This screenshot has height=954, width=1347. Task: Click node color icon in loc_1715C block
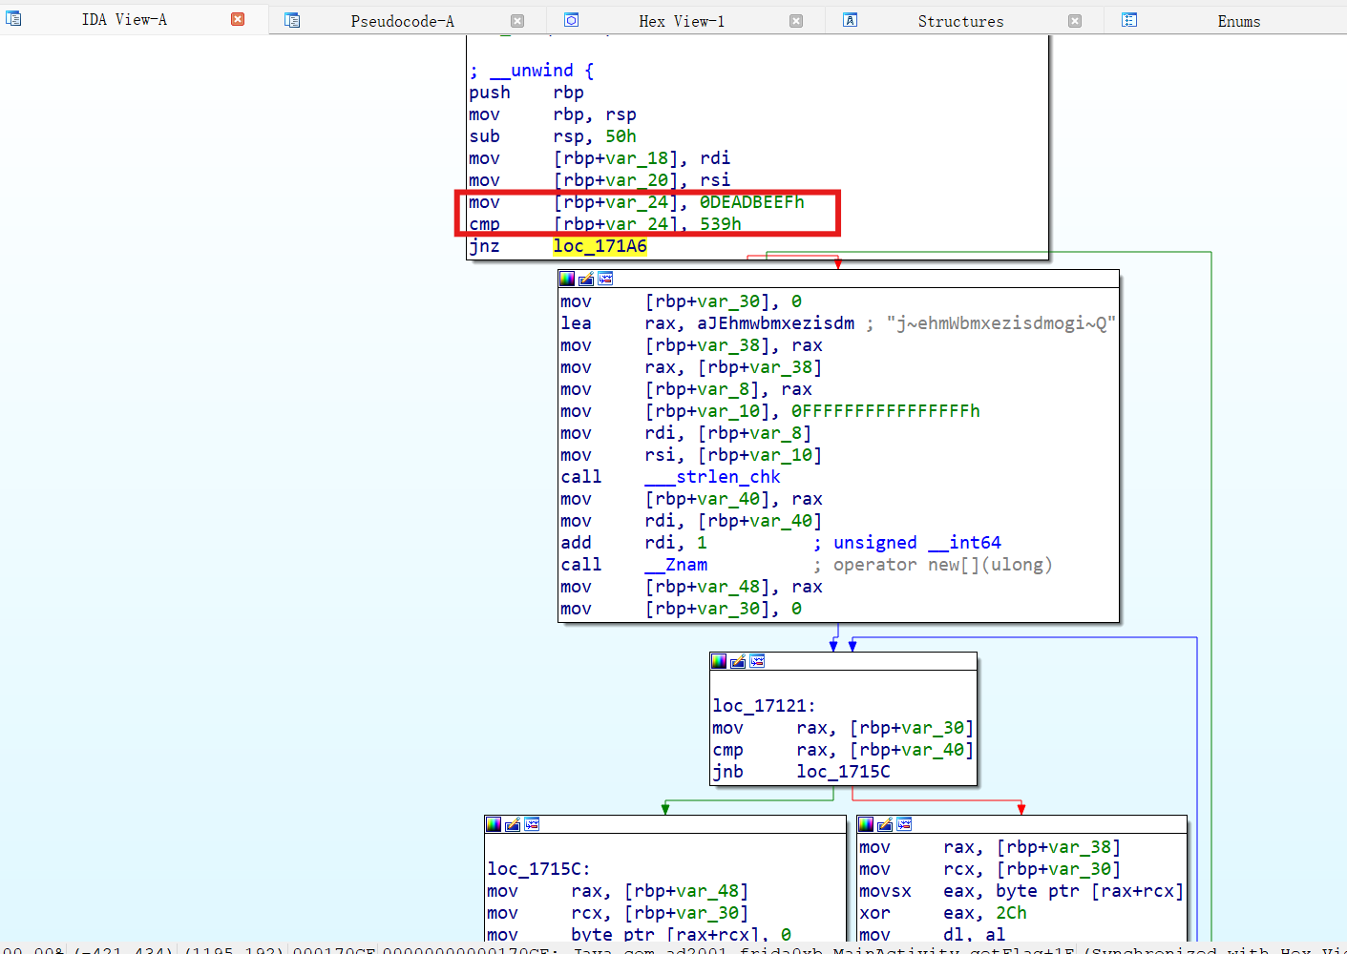tap(494, 824)
